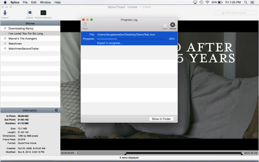Uncheck Marvel's The Avengers checkbox
This screenshot has width=259, height=162.
click(5, 38)
